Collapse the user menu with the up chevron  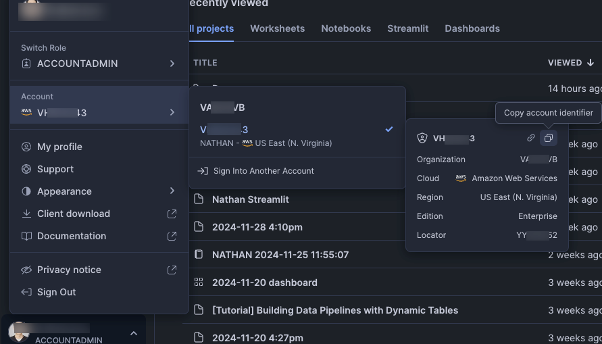point(134,333)
